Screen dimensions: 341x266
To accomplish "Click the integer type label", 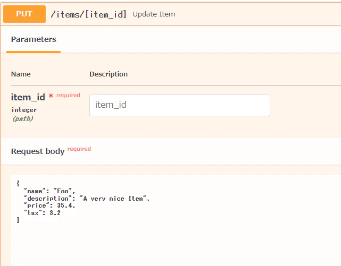I will click(x=24, y=110).
